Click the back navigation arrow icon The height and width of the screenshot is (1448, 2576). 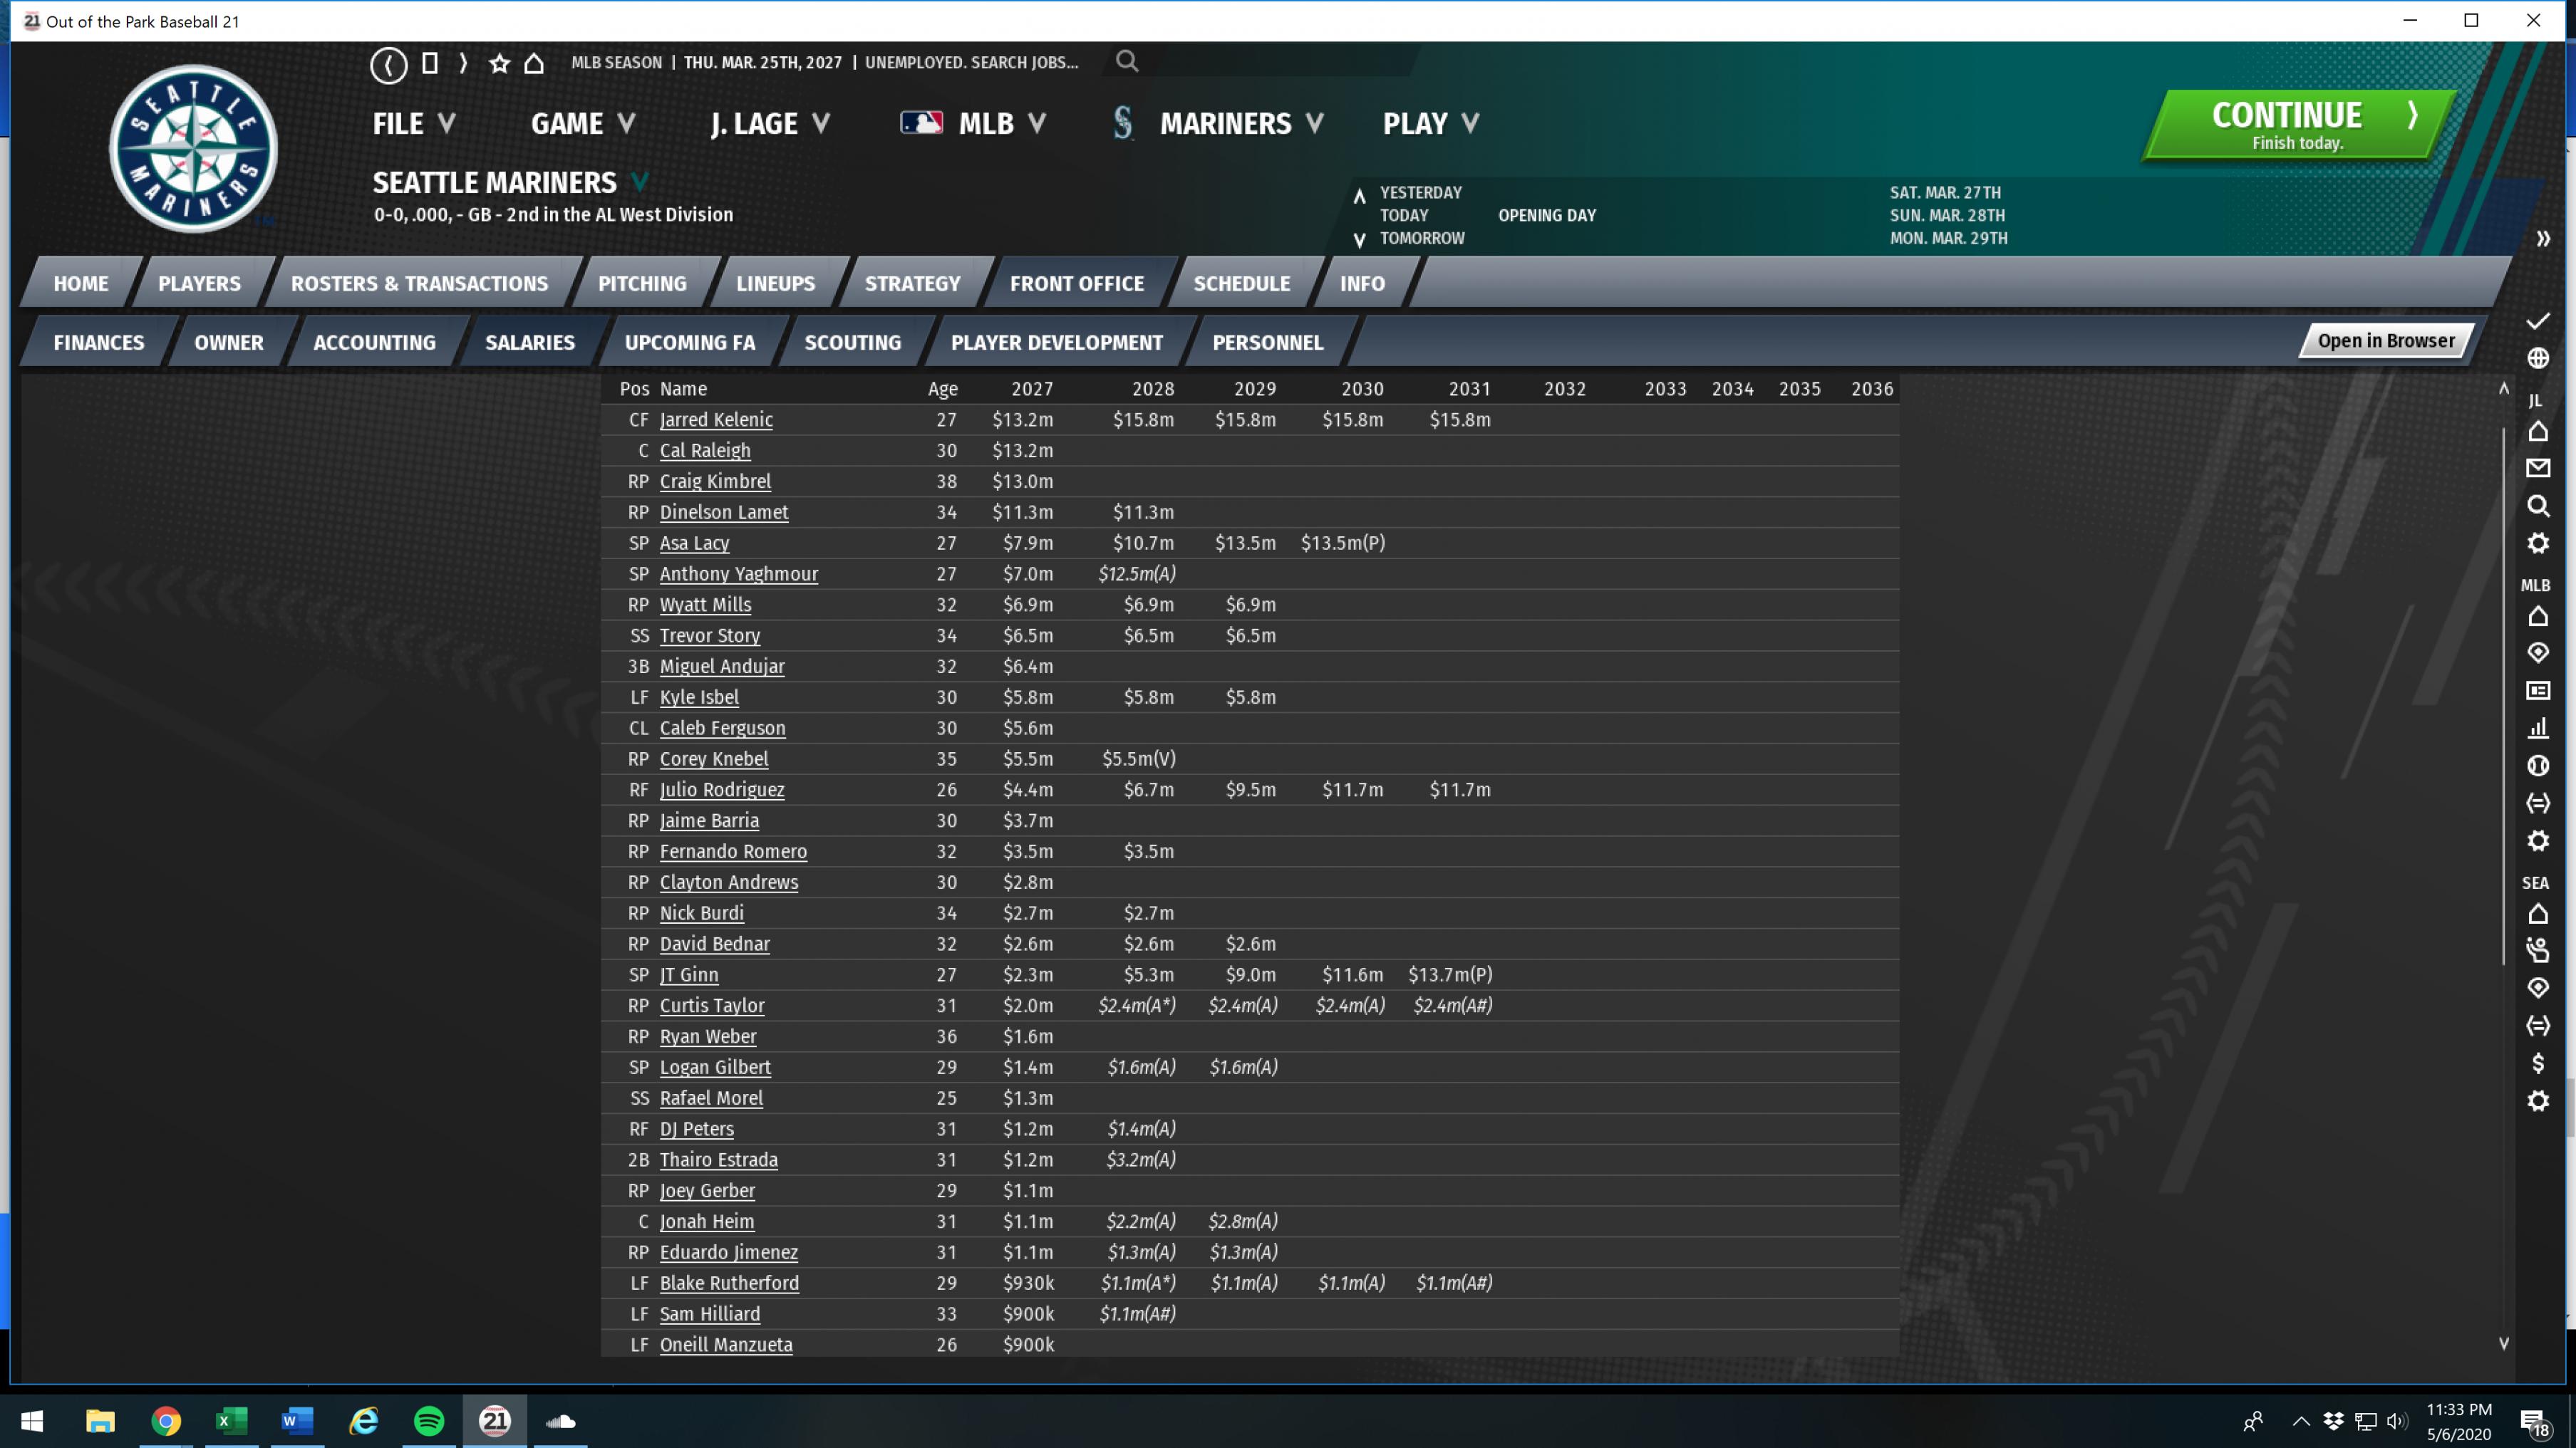pos(388,65)
